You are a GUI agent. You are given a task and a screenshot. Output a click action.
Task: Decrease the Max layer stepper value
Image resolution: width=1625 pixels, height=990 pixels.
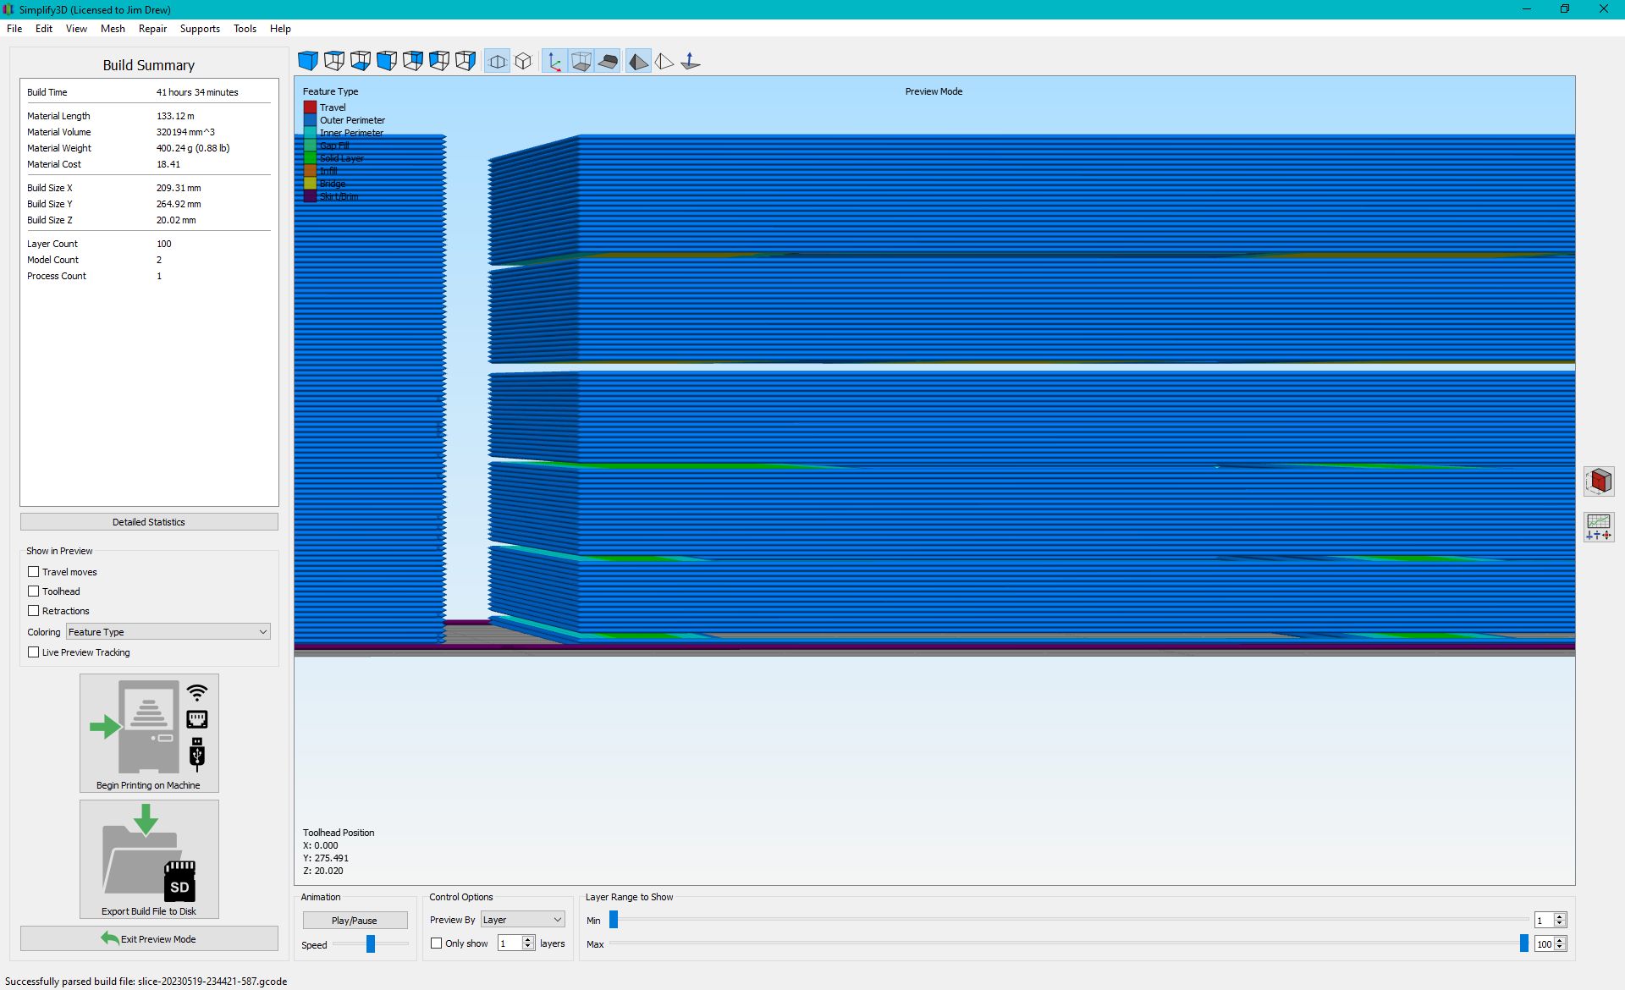[x=1560, y=948]
